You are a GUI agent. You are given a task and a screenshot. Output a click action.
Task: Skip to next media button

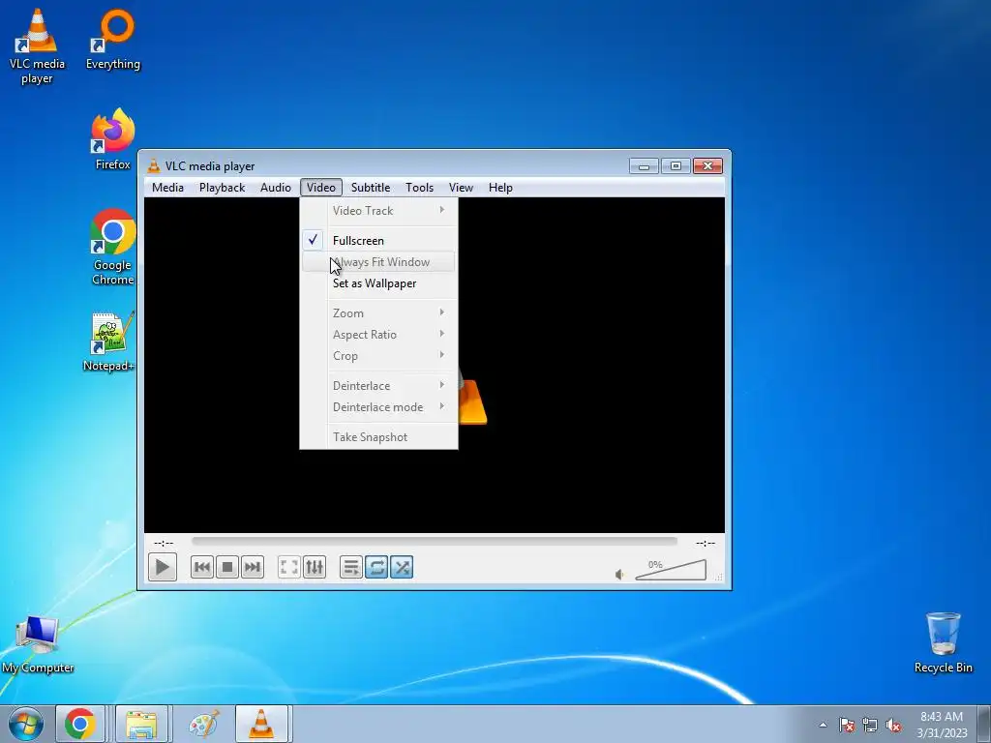click(253, 567)
